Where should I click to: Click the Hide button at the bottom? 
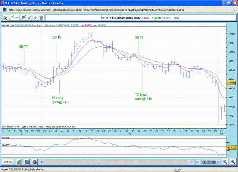(177, 171)
